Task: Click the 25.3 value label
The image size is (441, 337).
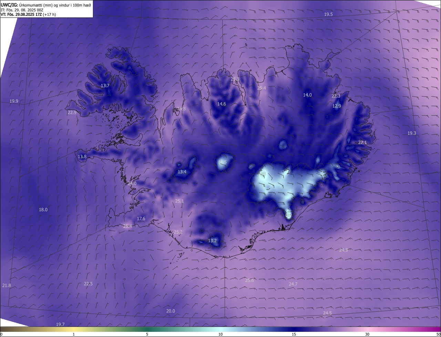Action: (x=235, y=79)
